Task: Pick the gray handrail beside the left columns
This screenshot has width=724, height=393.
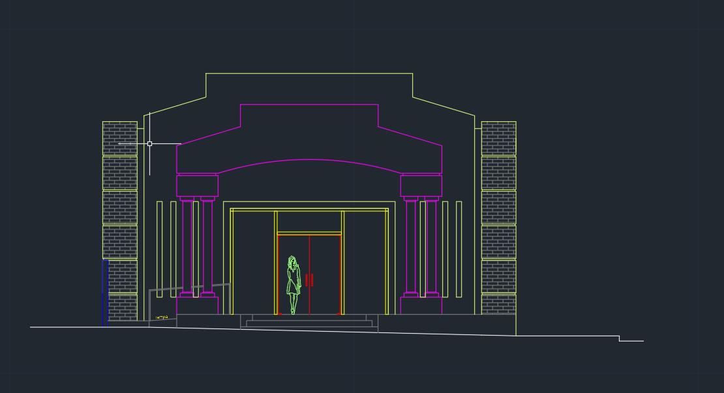Action: [x=189, y=287]
